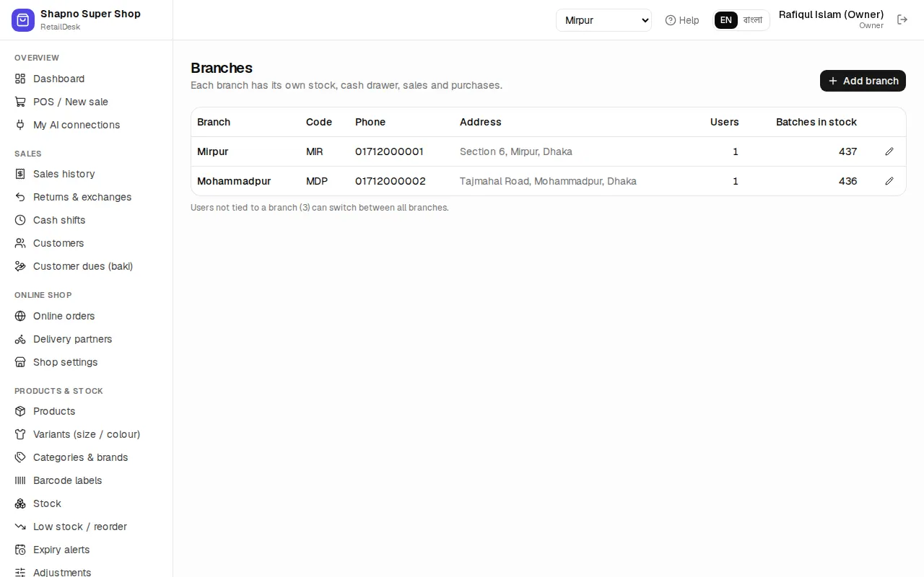Screen dimensions: 924x577
Task: Click the POS / New sale cart icon
Action: point(20,102)
